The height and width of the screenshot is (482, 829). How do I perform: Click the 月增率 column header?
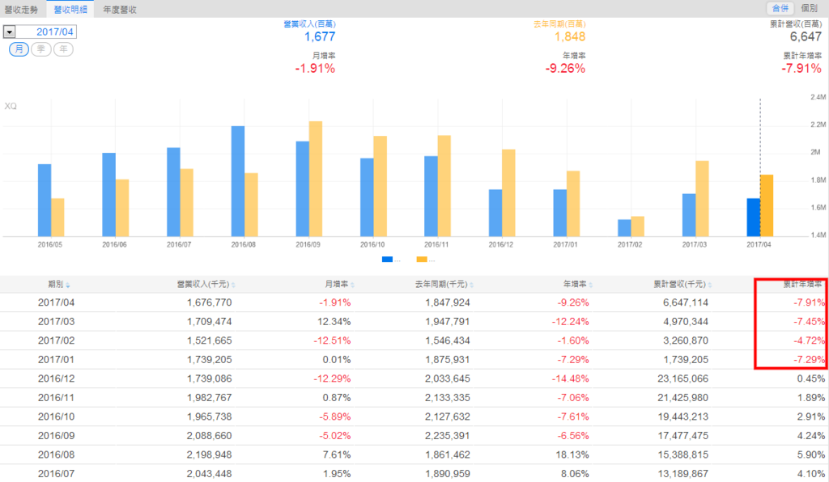coord(336,285)
